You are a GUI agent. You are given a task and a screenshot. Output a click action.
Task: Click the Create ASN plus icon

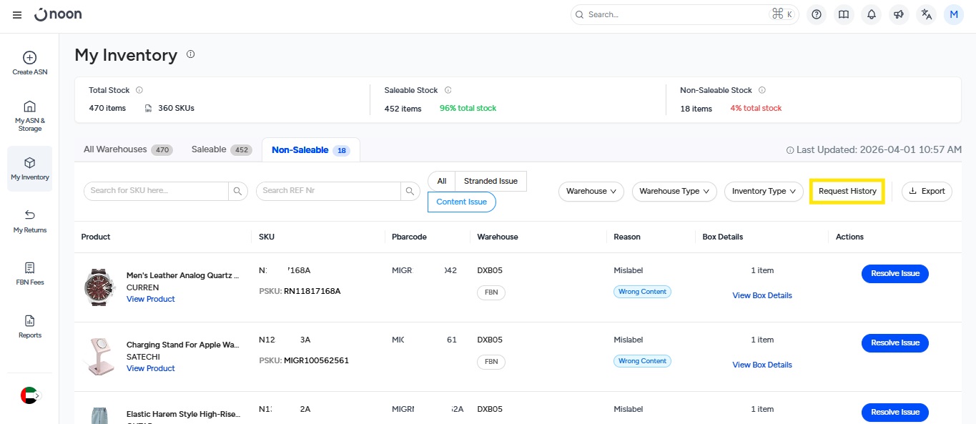coord(30,58)
